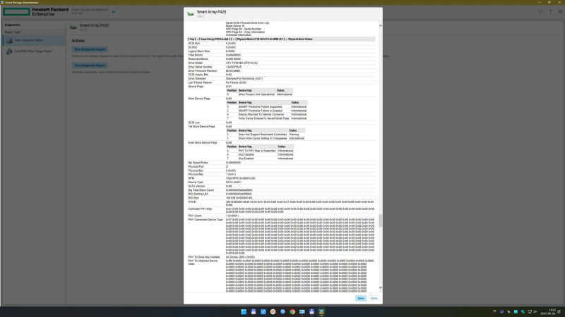The height and width of the screenshot is (317, 565).
Task: Click the Smart Array P420 icon in background panel
Action: (x=73, y=27)
